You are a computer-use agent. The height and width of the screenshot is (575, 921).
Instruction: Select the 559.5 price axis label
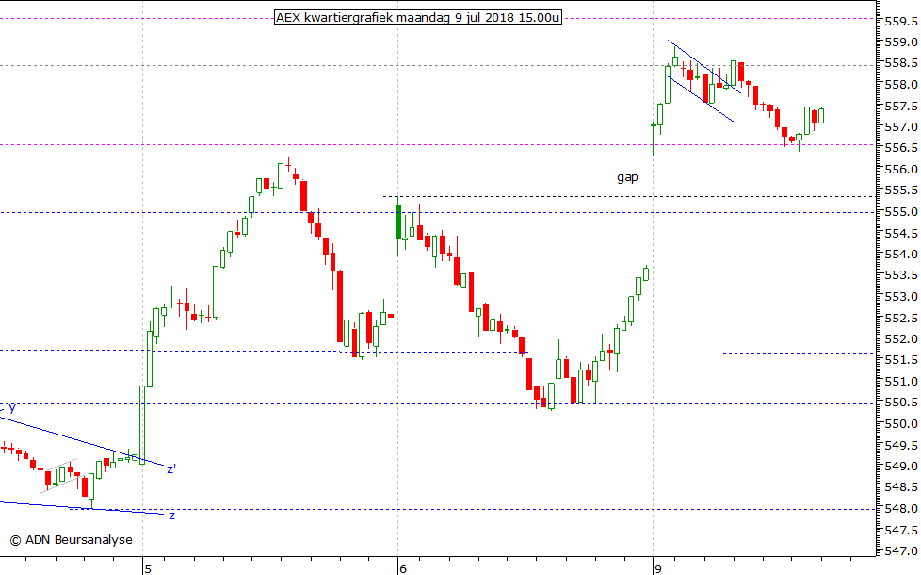pos(901,22)
